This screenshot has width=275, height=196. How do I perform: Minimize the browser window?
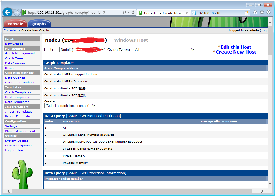(x=250, y=5)
